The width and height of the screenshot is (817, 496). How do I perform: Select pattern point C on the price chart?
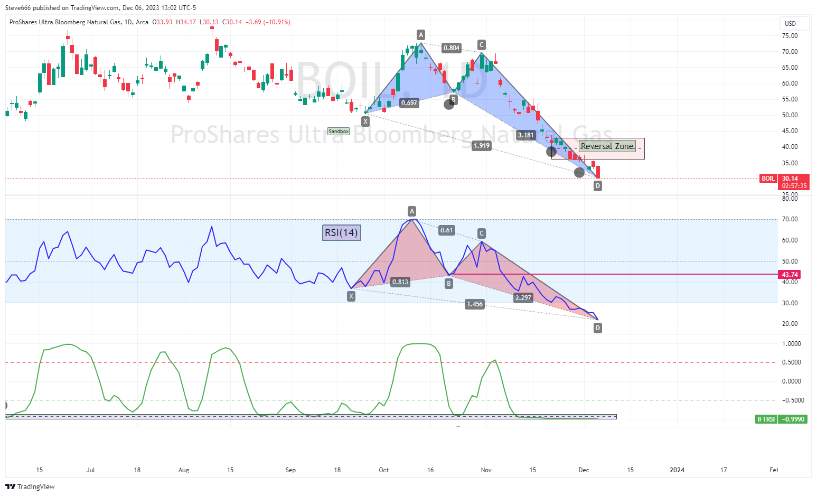(x=482, y=44)
